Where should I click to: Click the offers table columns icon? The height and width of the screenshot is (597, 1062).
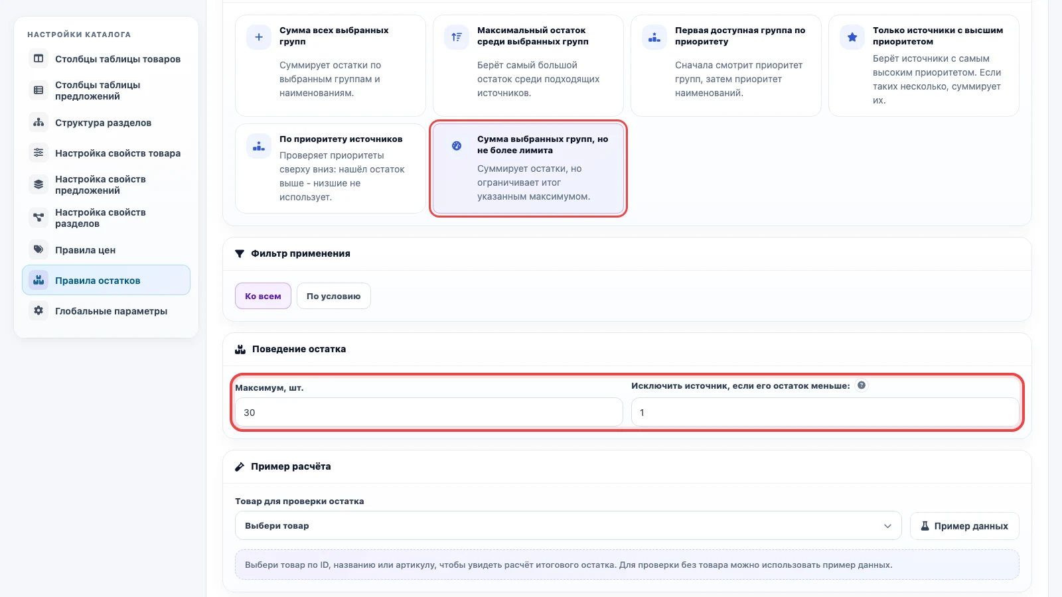[x=38, y=90]
